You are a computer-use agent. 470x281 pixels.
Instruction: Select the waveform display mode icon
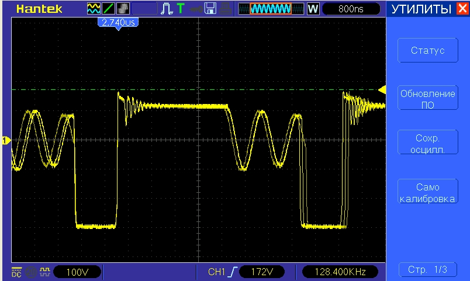pos(93,9)
